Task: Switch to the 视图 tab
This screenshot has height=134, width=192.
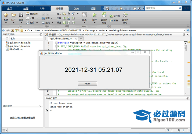Action: (93, 9)
